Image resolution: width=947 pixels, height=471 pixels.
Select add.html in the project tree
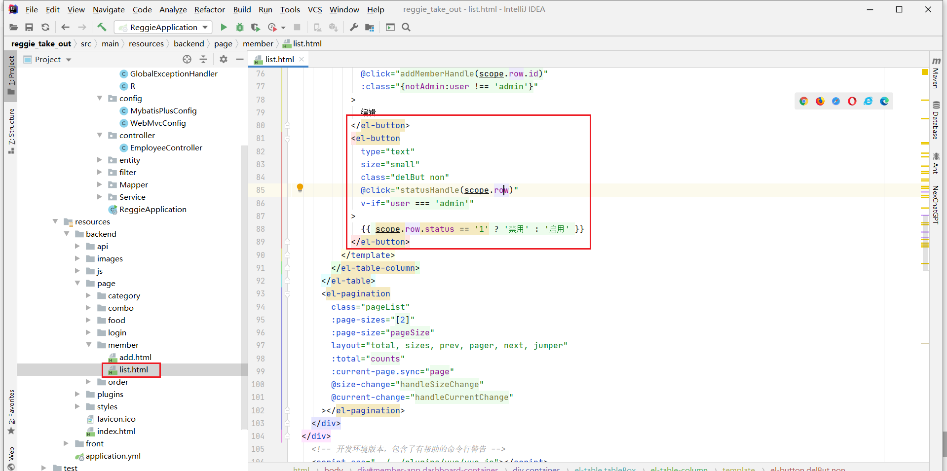click(x=135, y=357)
